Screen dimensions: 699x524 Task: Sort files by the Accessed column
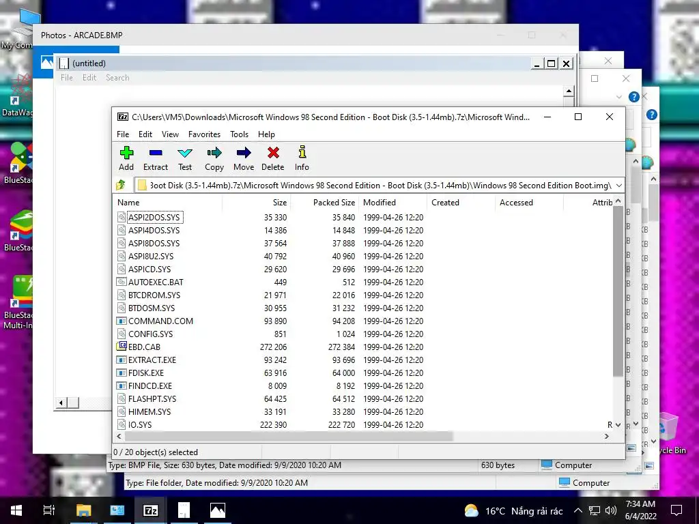529,202
